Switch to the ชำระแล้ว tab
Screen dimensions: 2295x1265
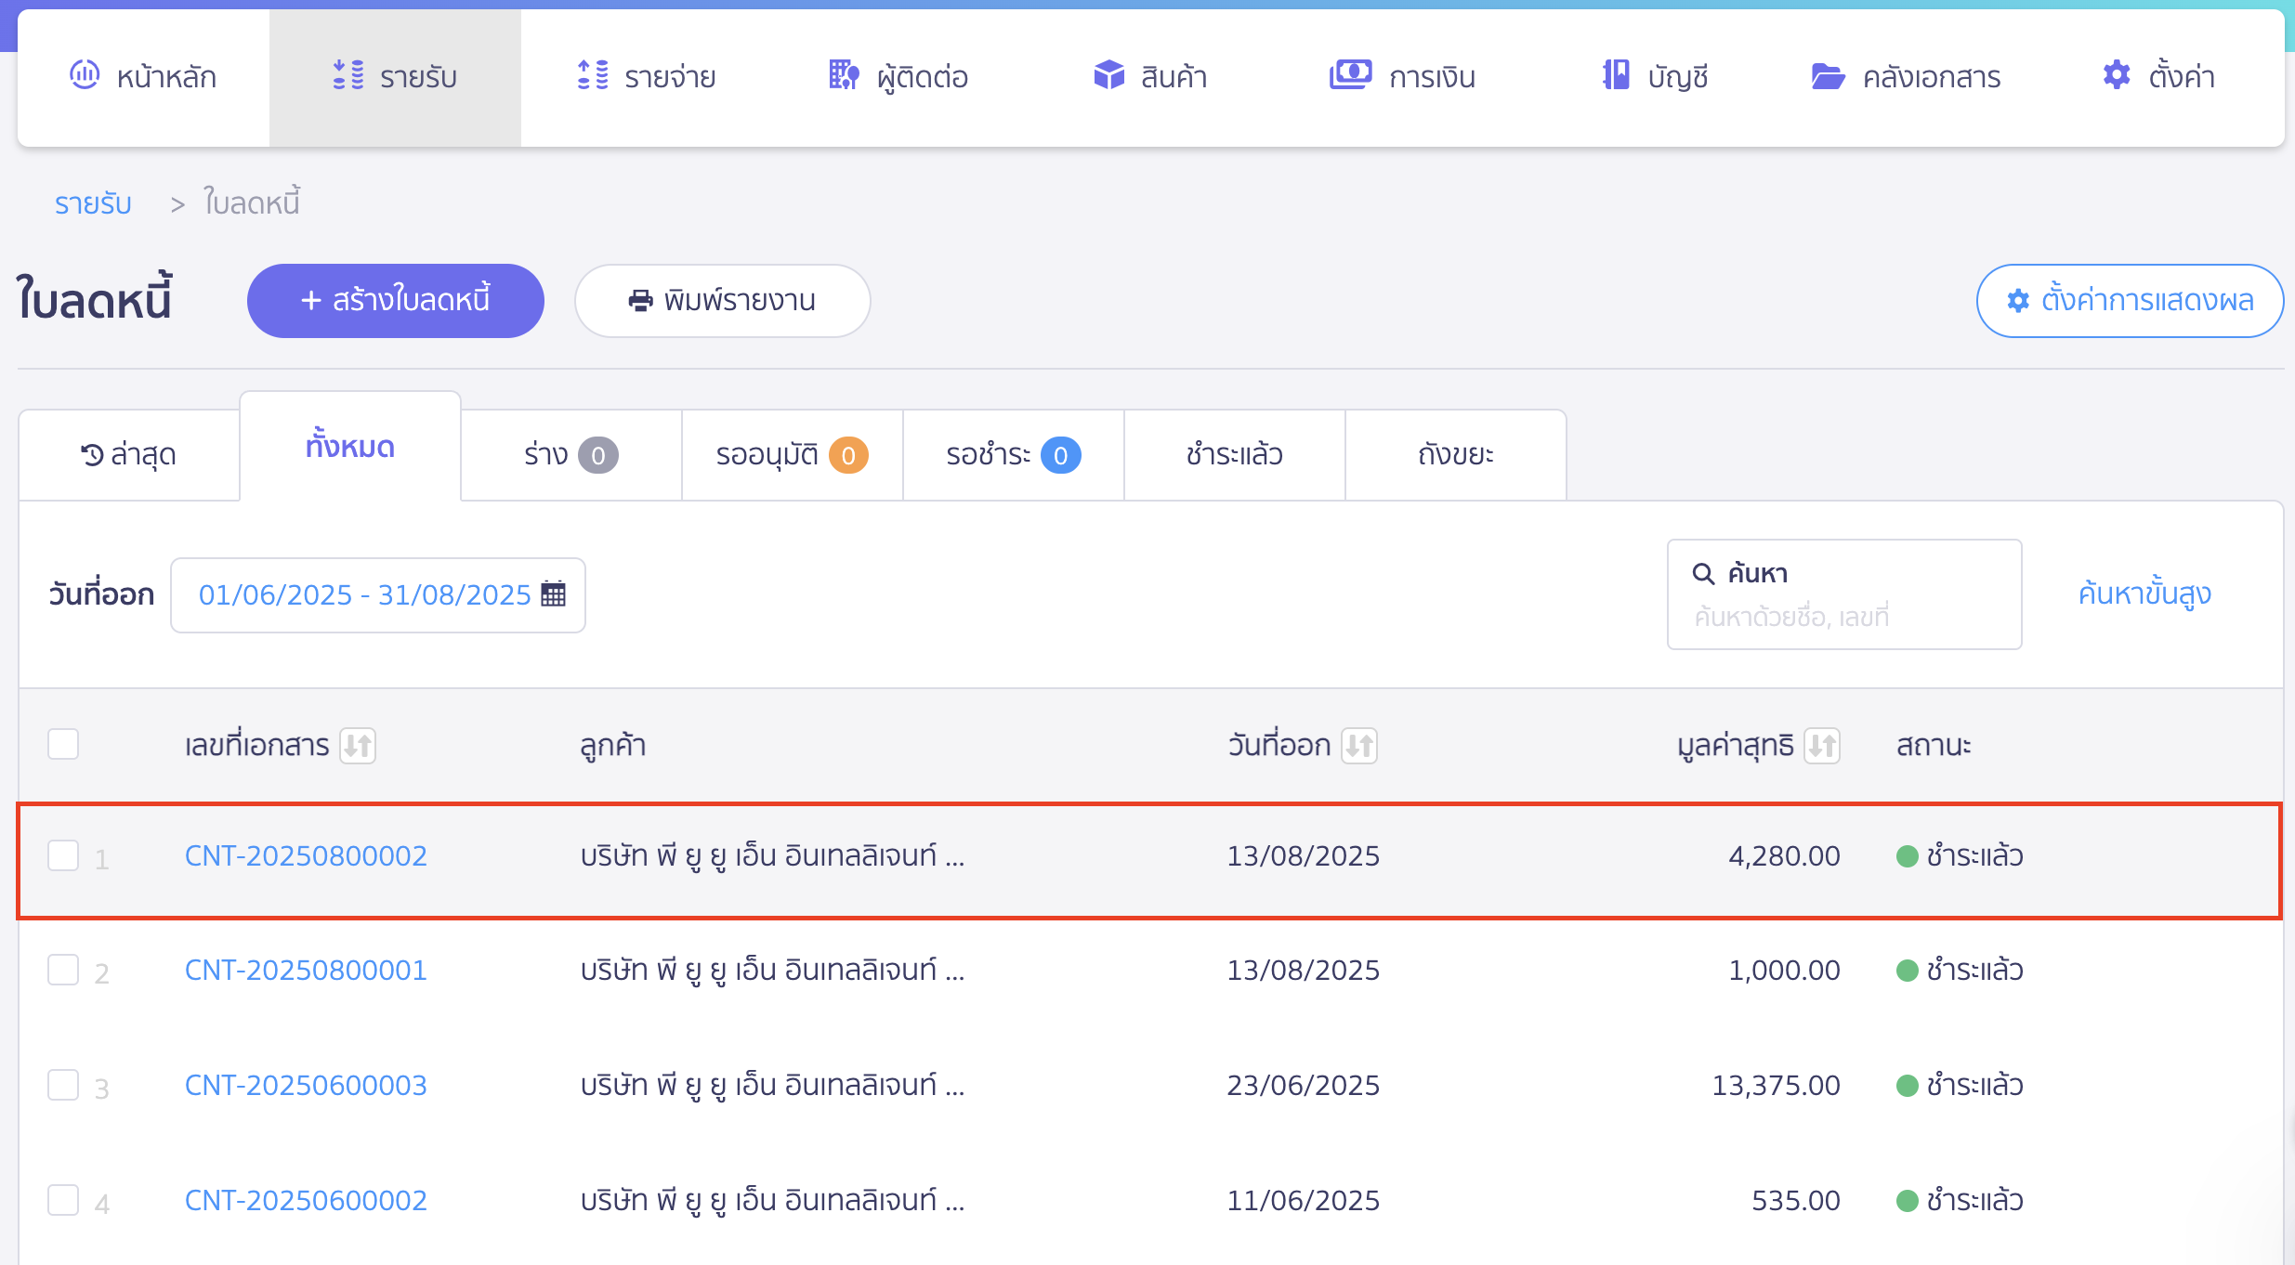click(x=1235, y=455)
